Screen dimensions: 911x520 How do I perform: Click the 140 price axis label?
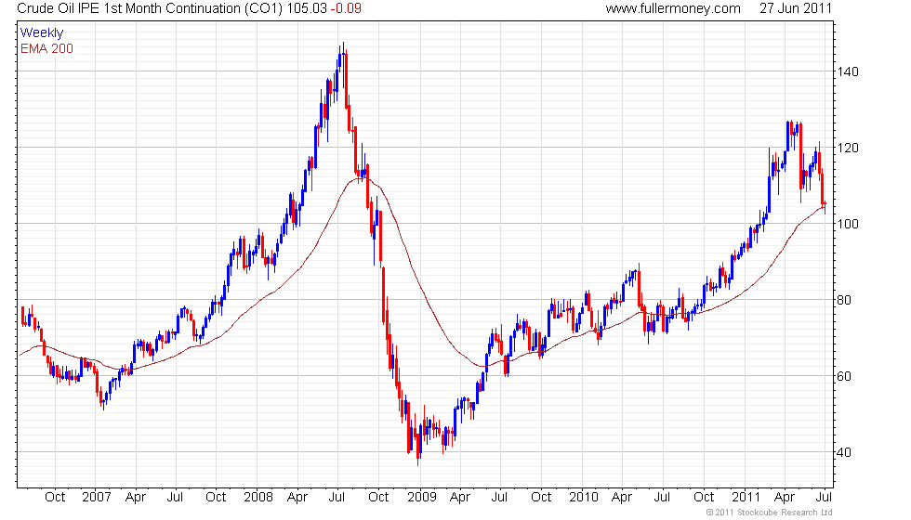[848, 72]
